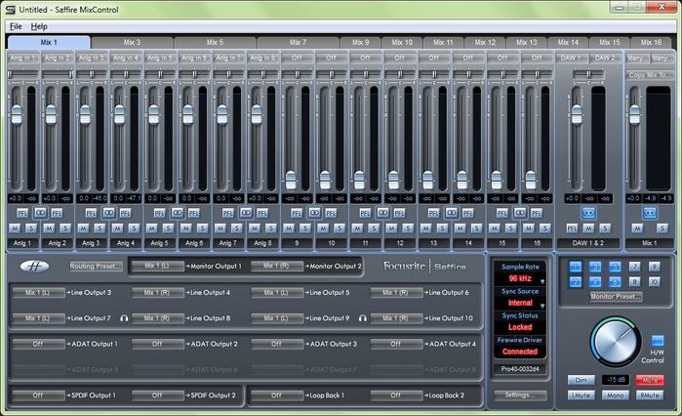Mute the Anlg 1 channel
Screen dimensions: 682x416
click(16, 228)
